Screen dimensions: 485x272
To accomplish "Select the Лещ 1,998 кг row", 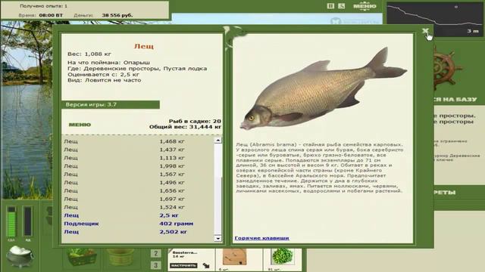I will pos(138,166).
